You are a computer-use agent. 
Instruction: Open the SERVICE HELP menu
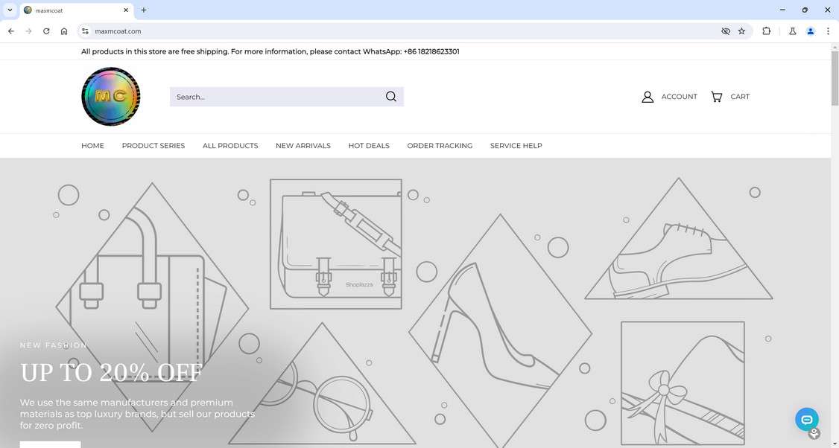(516, 145)
